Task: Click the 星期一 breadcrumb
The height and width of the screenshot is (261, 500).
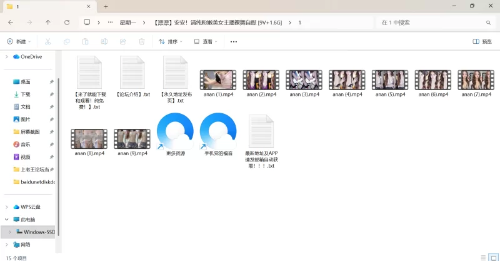Action: (128, 23)
